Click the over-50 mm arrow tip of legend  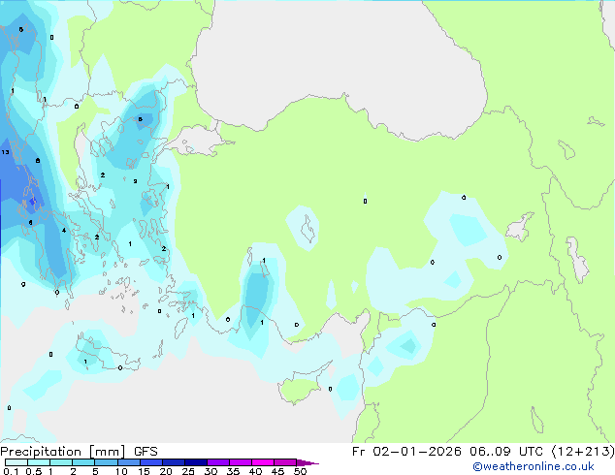tap(307, 462)
